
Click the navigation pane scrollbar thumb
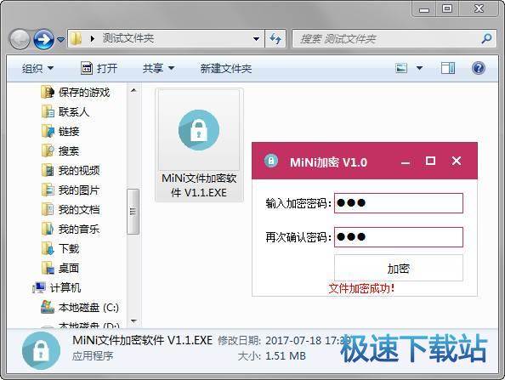point(133,212)
